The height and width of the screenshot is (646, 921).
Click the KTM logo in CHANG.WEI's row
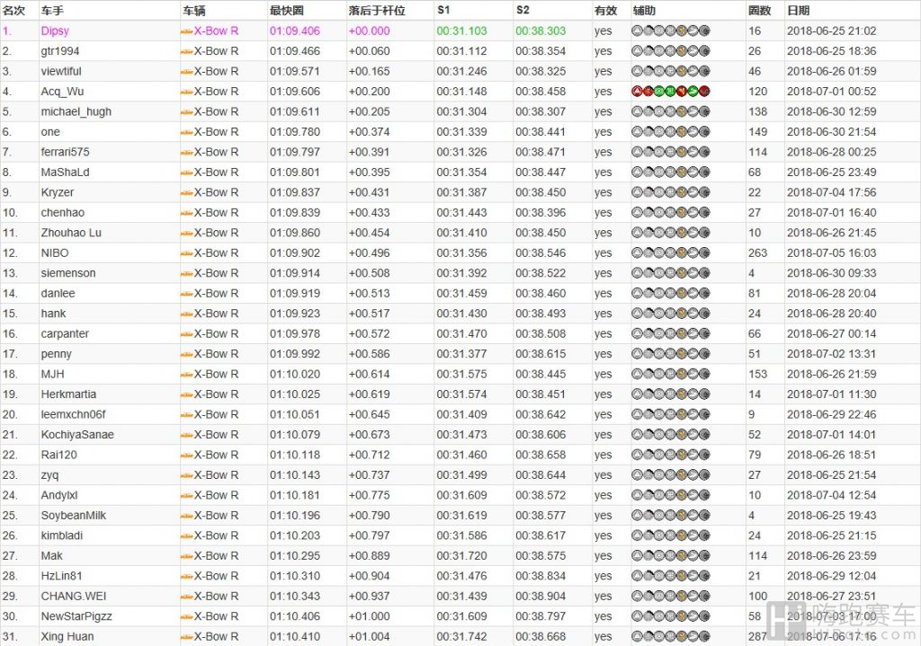[187, 597]
